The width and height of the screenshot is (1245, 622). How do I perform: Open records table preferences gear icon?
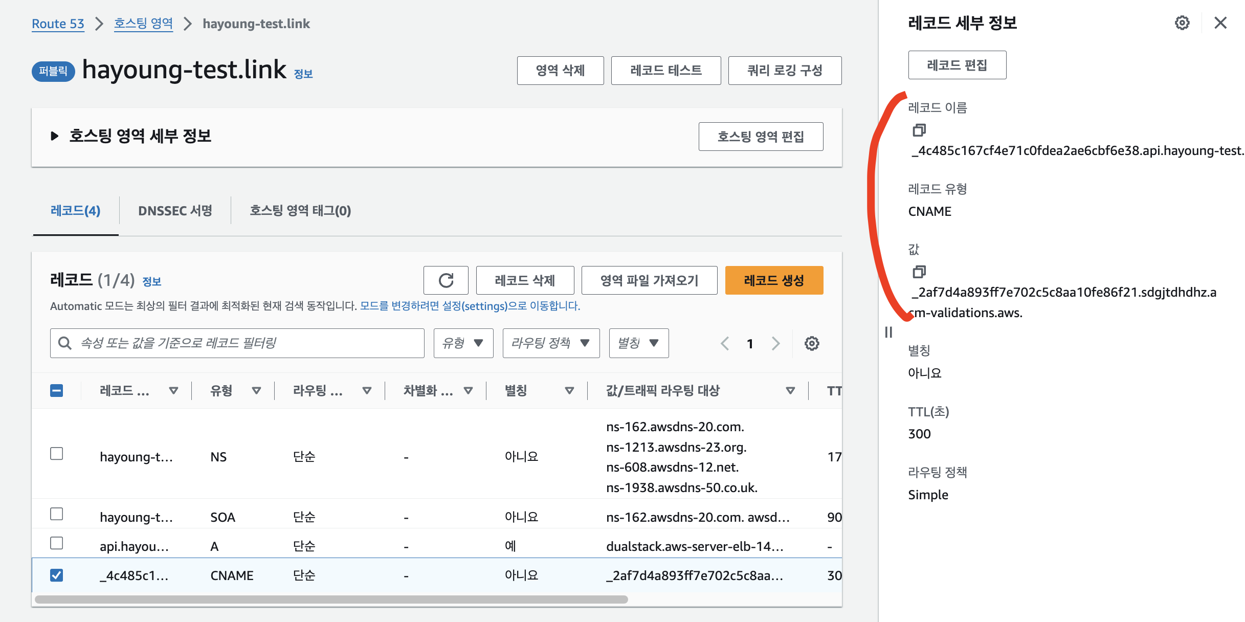(x=811, y=343)
